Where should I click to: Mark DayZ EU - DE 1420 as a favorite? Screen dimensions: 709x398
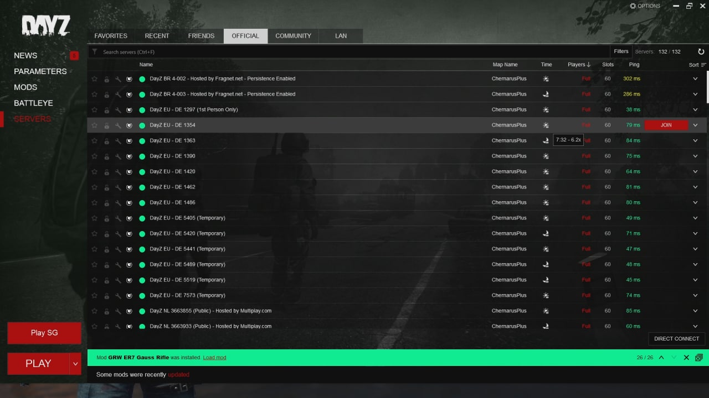point(94,171)
